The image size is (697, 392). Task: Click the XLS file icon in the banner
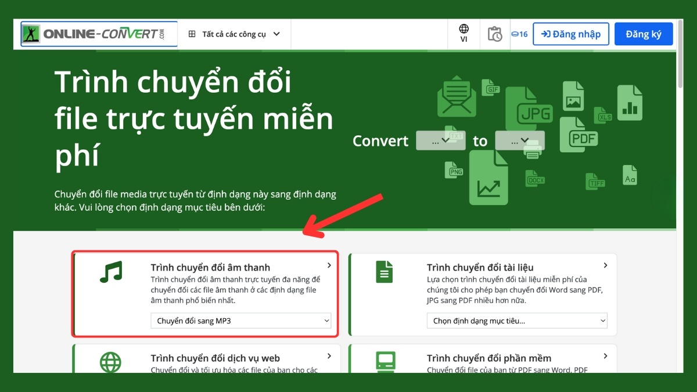click(602, 115)
